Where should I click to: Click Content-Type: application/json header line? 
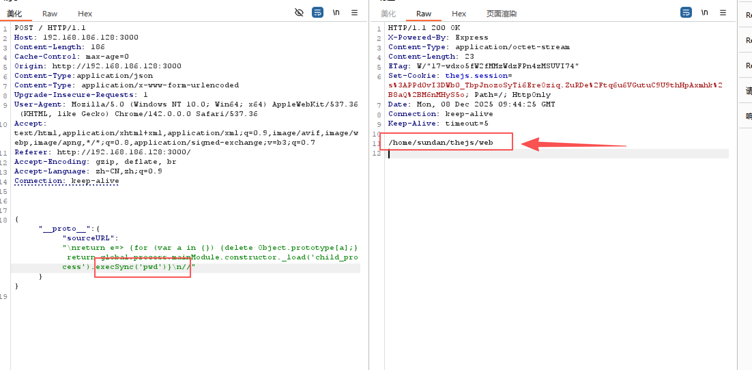point(84,75)
